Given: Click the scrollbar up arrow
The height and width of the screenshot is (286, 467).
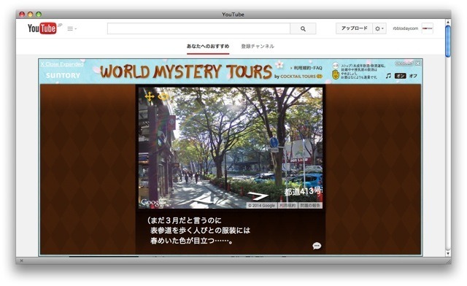Looking at the screenshot, I should (x=447, y=22).
